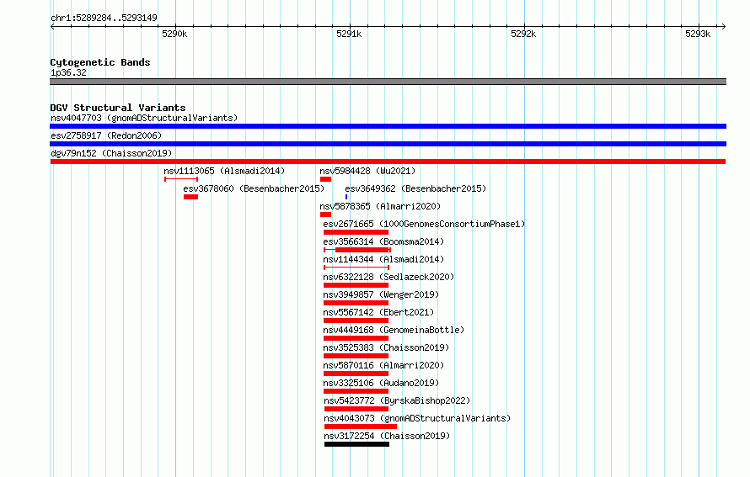Click the red bar under esv3678060
The width and height of the screenshot is (750, 477).
coord(190,197)
